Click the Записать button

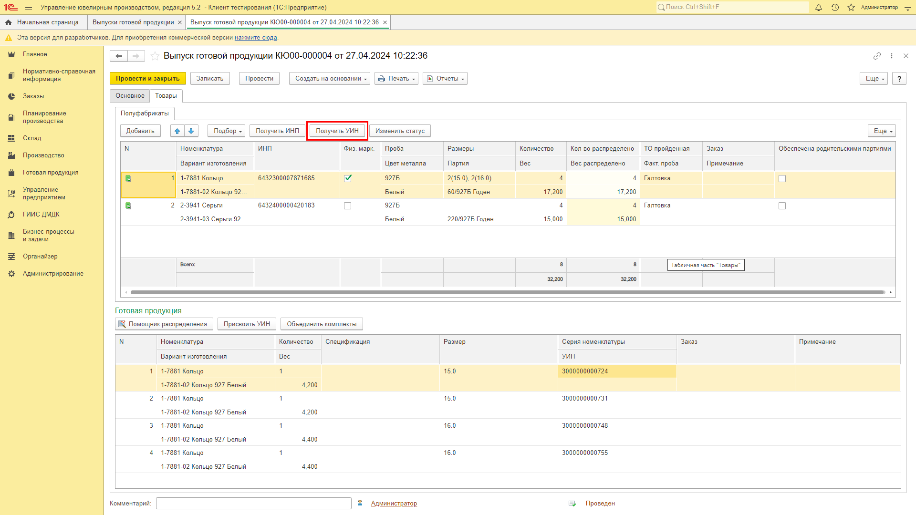[x=210, y=79]
